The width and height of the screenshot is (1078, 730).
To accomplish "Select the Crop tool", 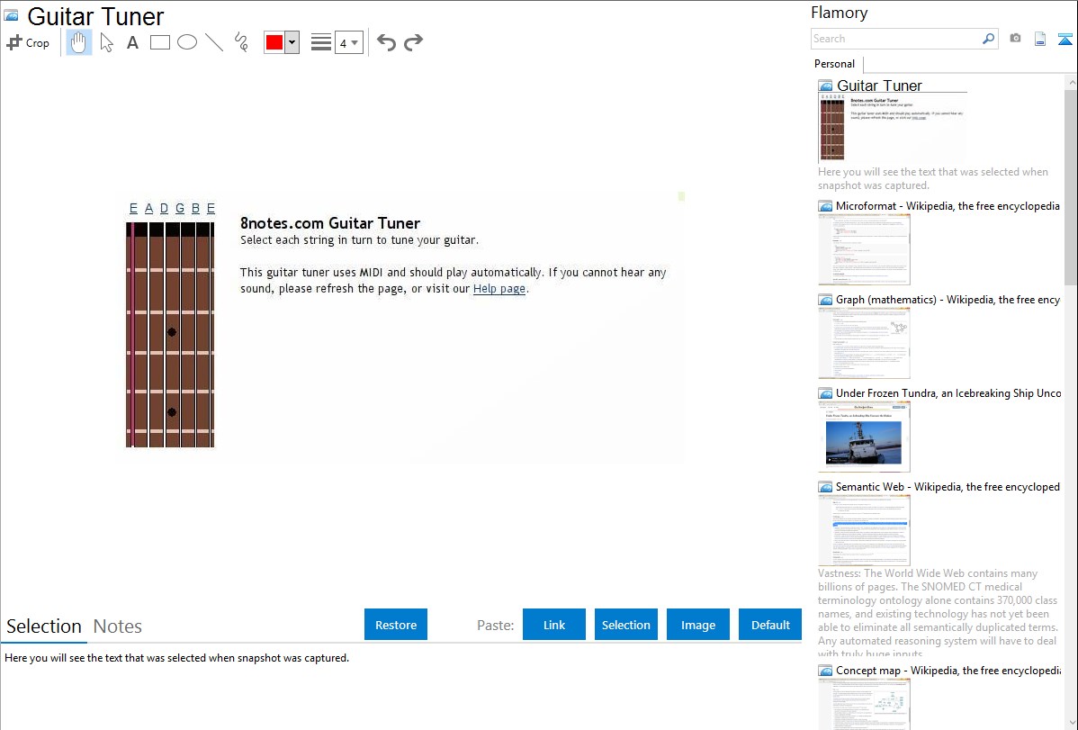I will click(x=28, y=42).
